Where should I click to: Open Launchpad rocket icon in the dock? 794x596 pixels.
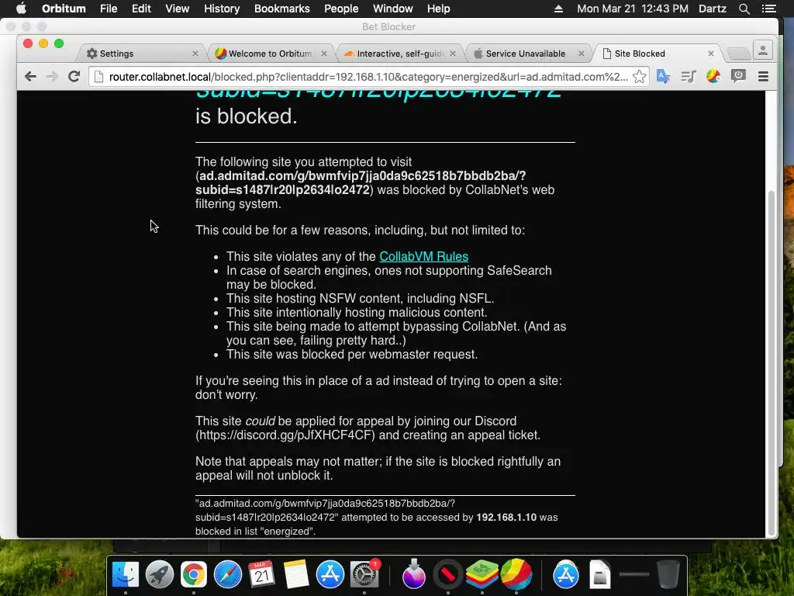pos(160,575)
